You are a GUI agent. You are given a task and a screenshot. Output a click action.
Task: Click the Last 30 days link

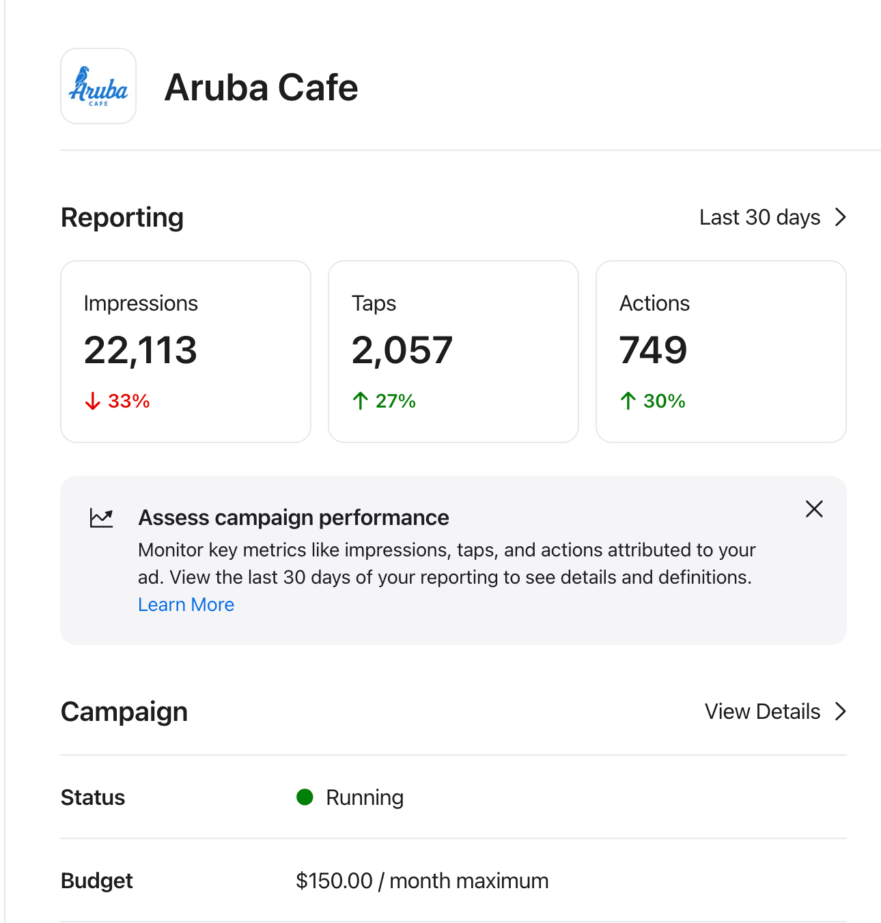[x=759, y=217]
